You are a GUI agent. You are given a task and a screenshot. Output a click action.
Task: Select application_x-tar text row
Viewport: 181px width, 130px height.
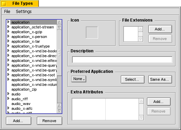coord(25,41)
